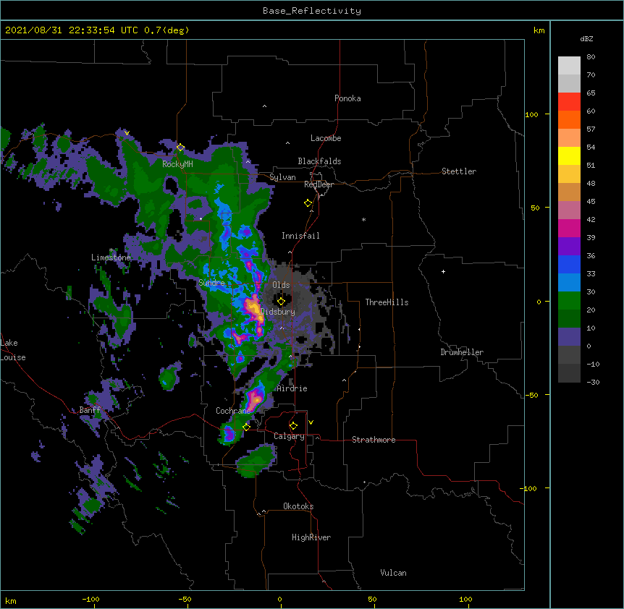Click the 100 tick on the right axis

click(x=531, y=114)
